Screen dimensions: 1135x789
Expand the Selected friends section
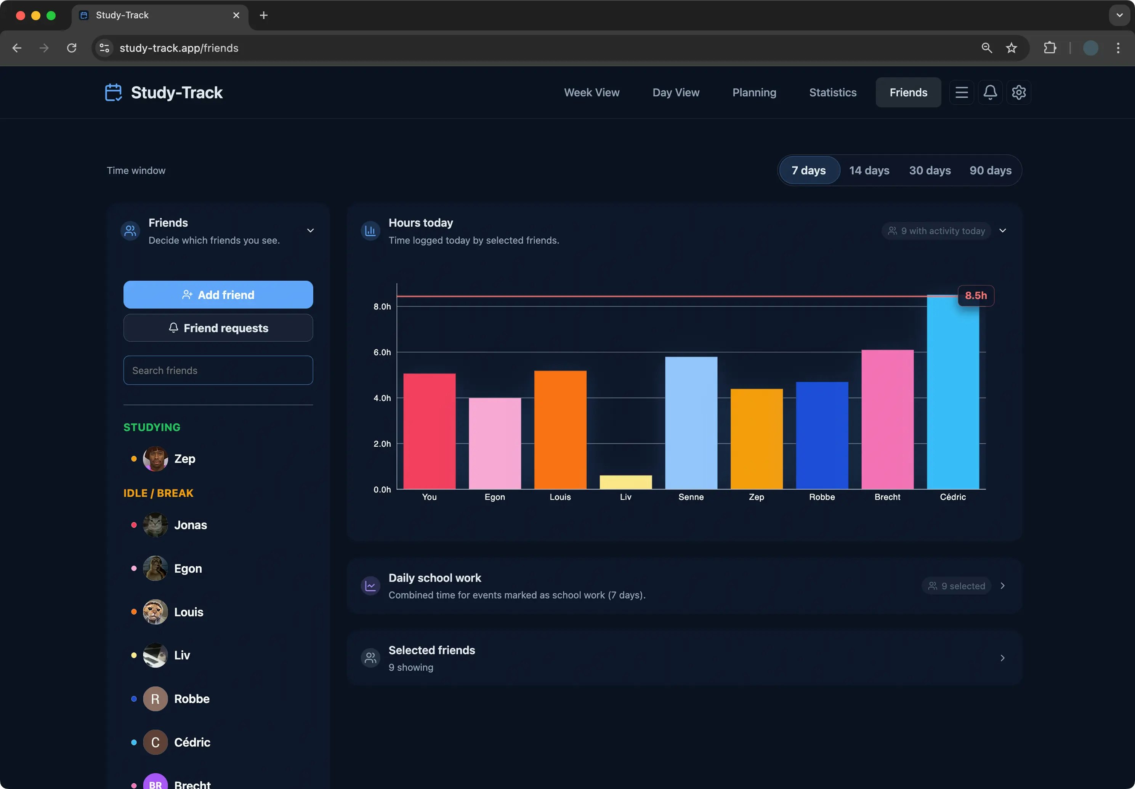coord(1002,658)
